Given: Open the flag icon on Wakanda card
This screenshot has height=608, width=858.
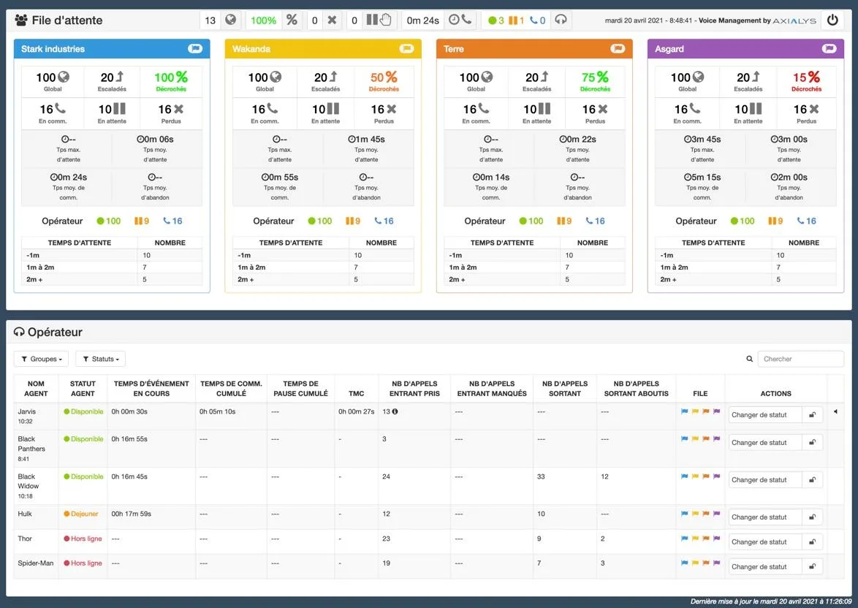Looking at the screenshot, I should [406, 49].
